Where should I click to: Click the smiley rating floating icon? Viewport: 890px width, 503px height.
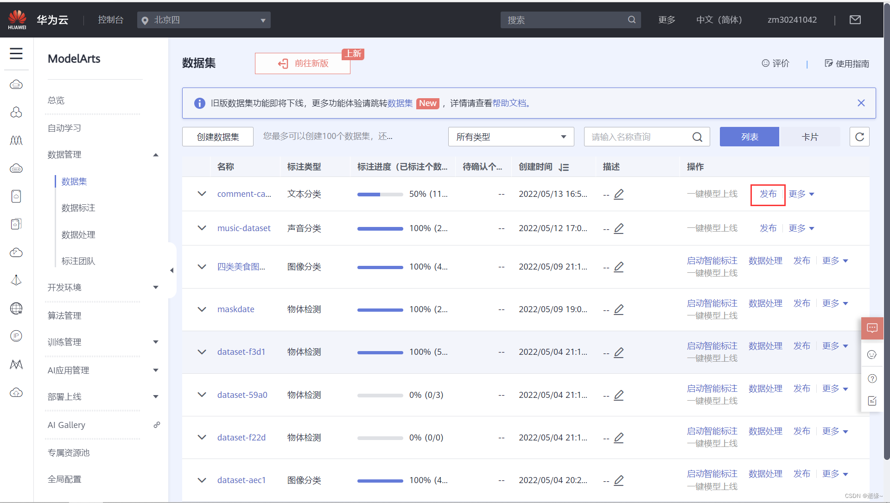pyautogui.click(x=872, y=355)
